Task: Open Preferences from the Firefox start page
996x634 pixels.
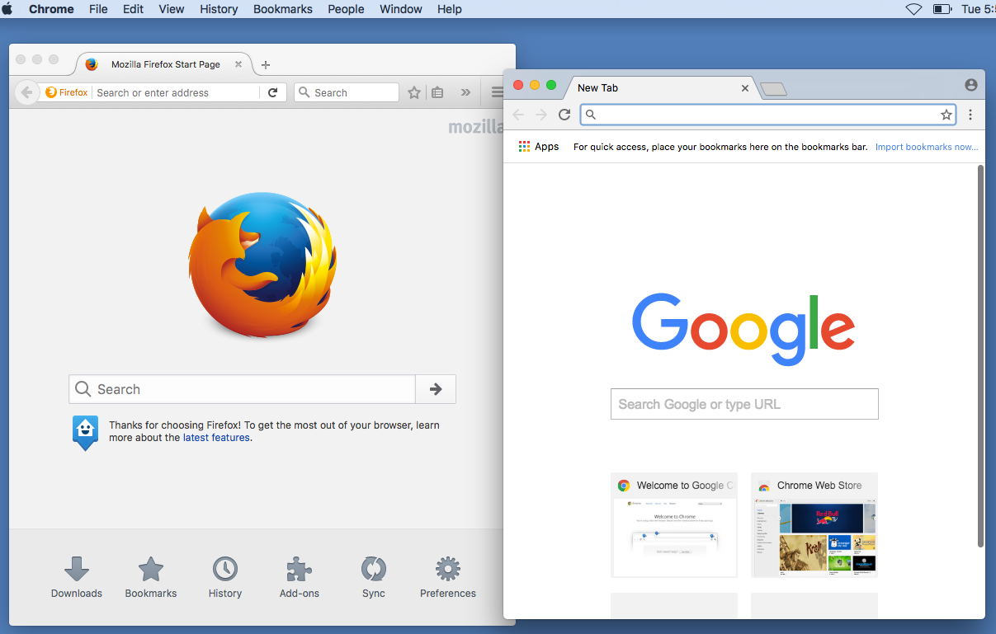Action: 447,575
